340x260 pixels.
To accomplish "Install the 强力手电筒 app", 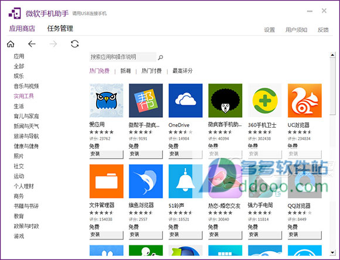I will pos(265,235).
